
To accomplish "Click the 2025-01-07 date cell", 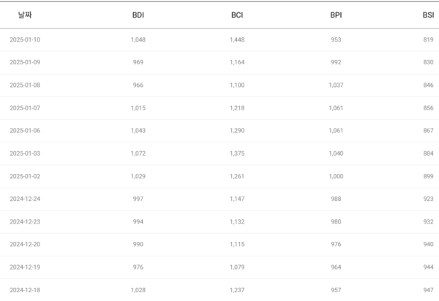I will point(25,108).
